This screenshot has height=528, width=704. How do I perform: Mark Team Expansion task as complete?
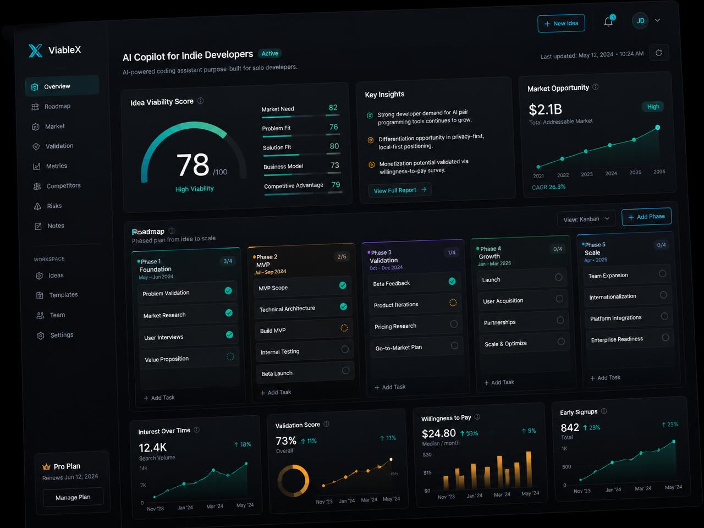coord(662,273)
